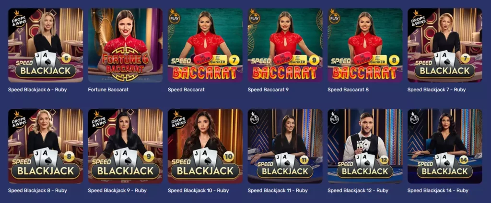
Task: Choose the Speed Blackjack 12 male dealer tile
Action: 365,146
